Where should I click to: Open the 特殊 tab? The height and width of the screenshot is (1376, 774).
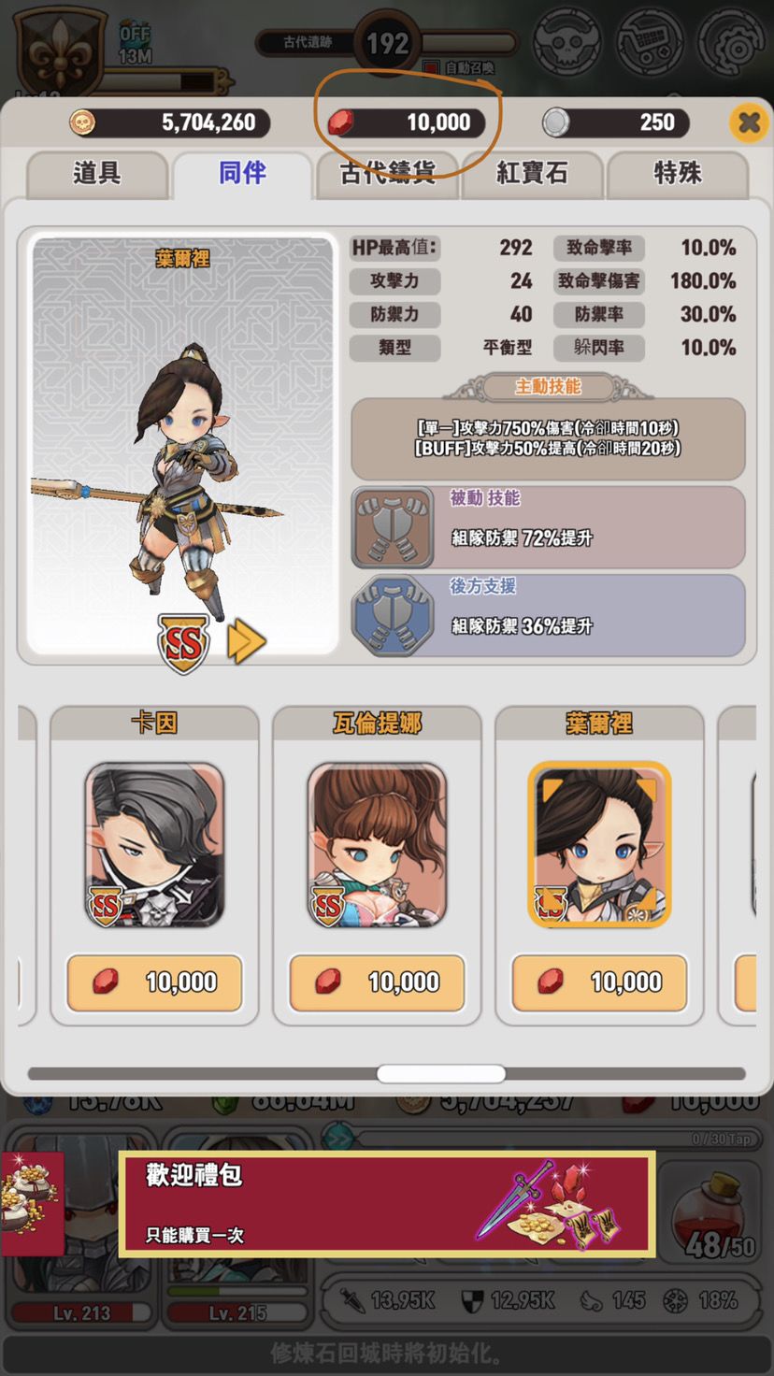click(678, 174)
